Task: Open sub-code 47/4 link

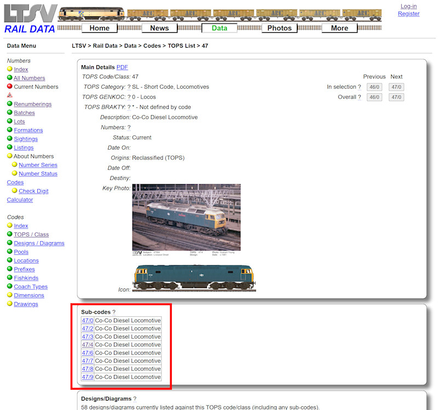Action: [x=87, y=345]
